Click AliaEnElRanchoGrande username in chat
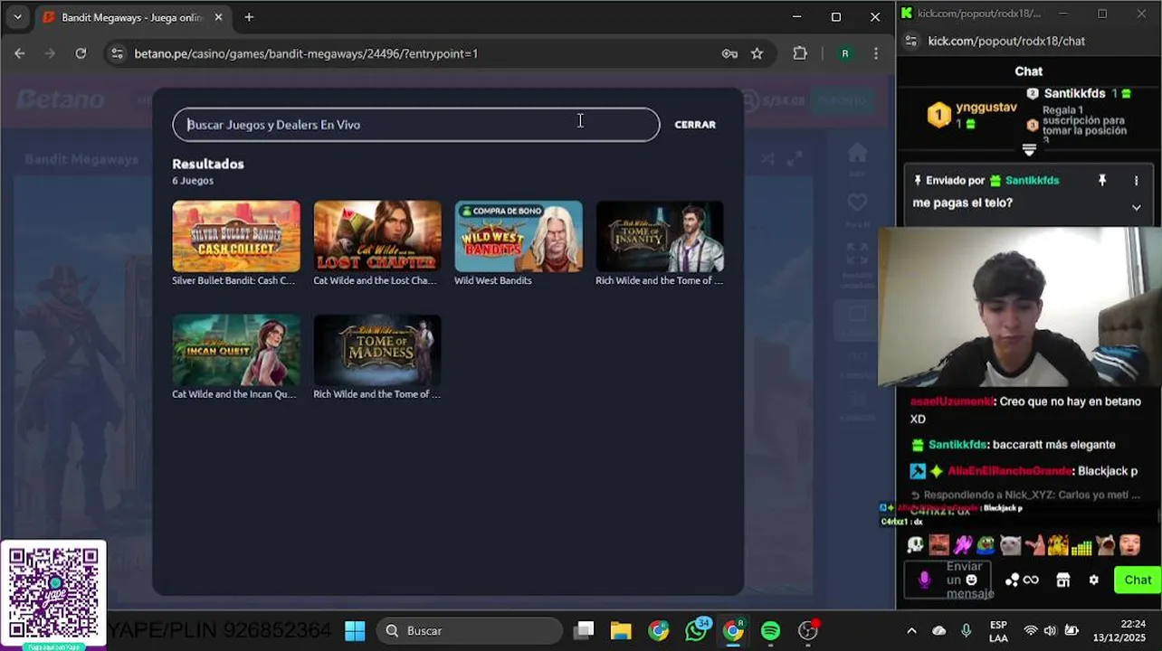Viewport: 1162px width, 651px height. click(x=1010, y=471)
